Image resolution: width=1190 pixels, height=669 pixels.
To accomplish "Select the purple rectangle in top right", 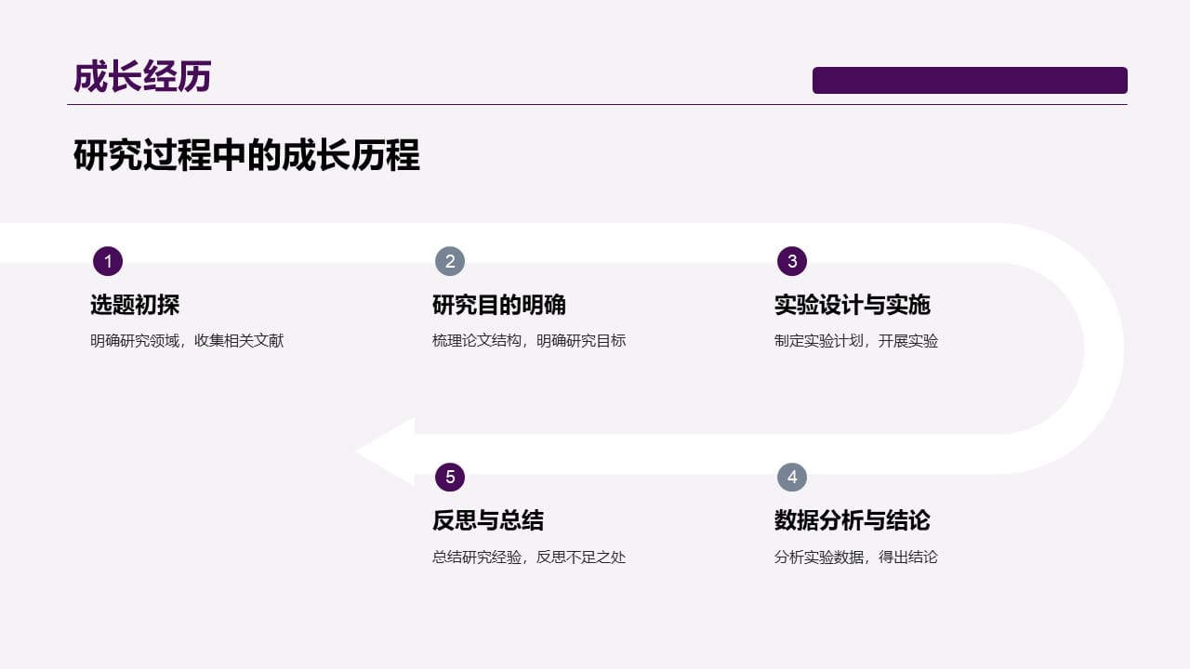I will pos(971,80).
